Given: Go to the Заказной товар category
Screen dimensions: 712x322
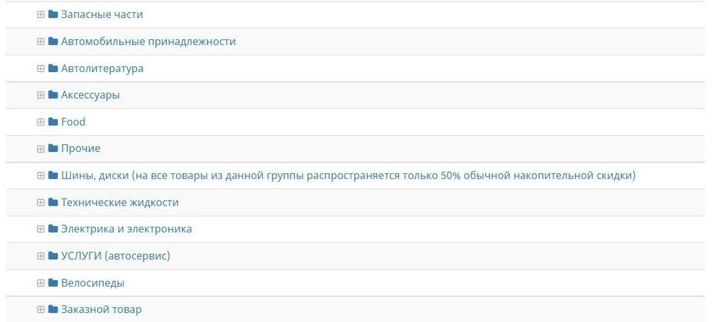Looking at the screenshot, I should (101, 310).
